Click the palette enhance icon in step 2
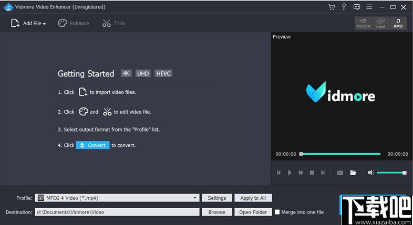The width and height of the screenshot is (413, 225). (84, 112)
